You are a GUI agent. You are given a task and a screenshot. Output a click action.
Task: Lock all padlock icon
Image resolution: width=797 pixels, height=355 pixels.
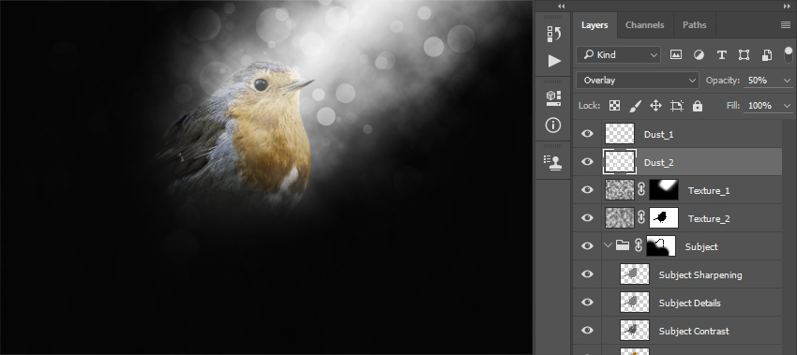(x=698, y=106)
